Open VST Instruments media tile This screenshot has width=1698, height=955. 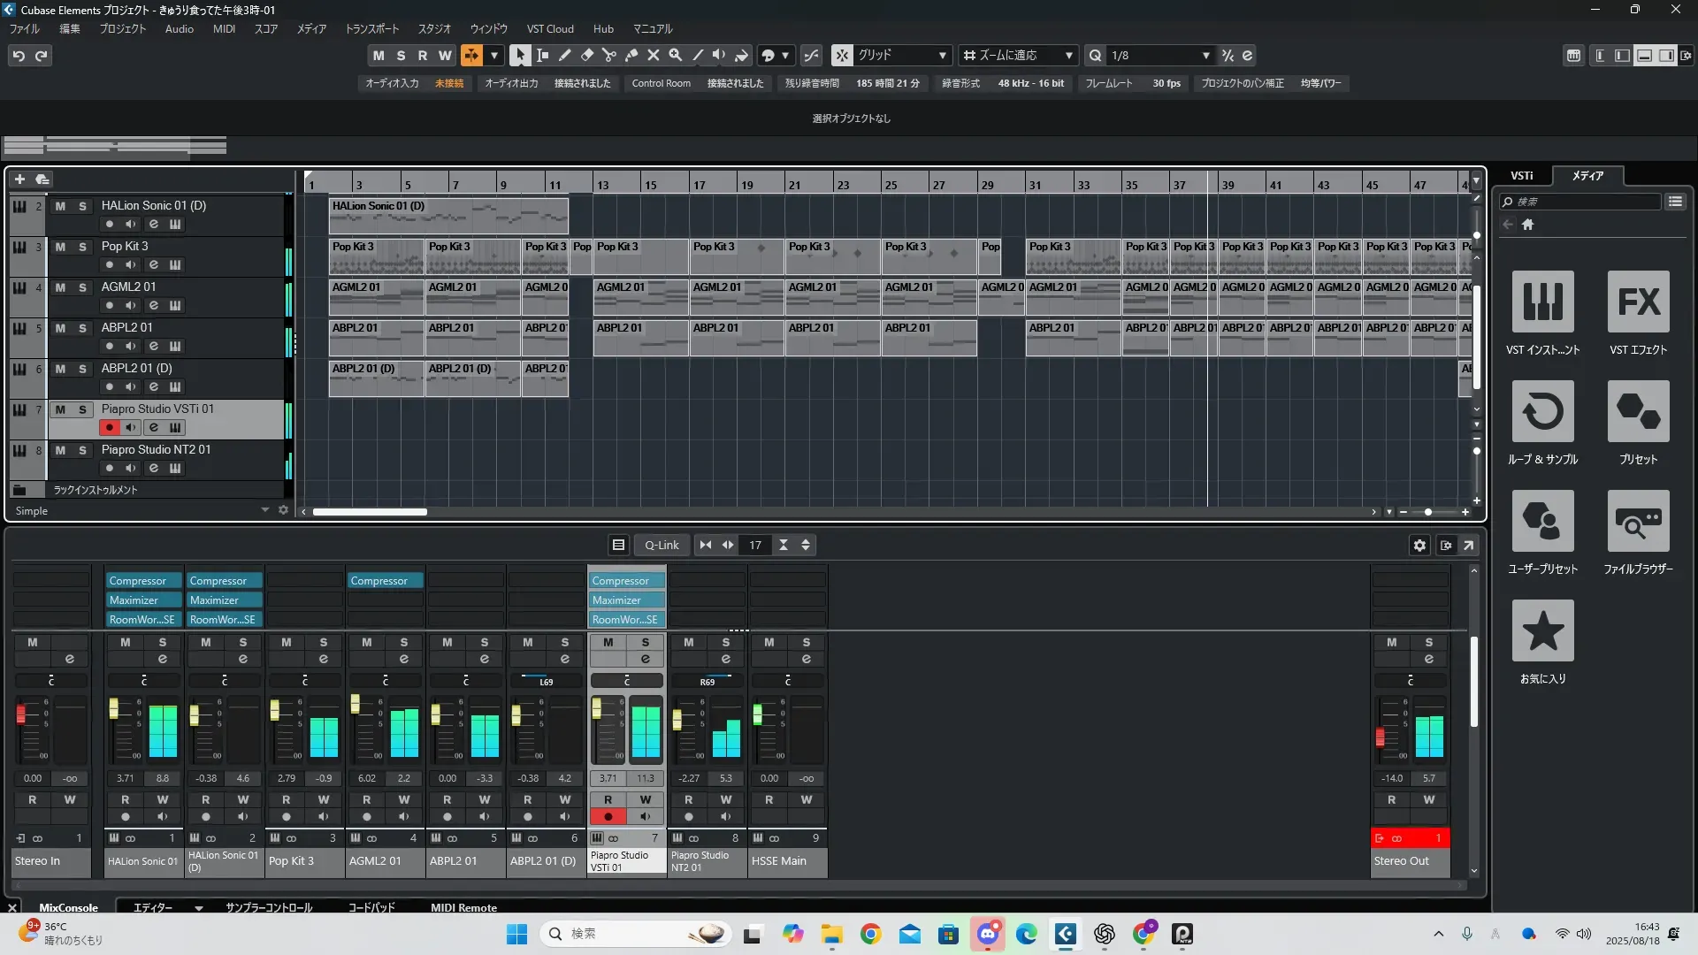(1542, 302)
